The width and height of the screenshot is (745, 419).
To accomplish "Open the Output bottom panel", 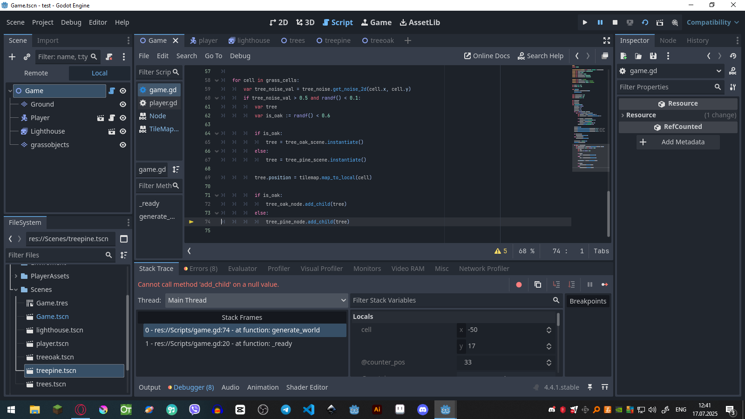I will tap(149, 387).
